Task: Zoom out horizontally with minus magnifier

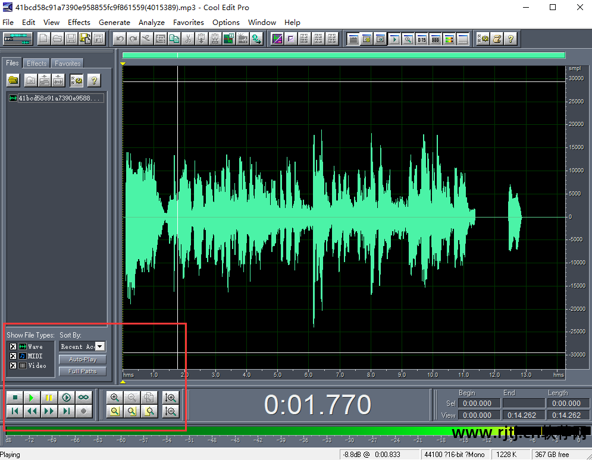Action: tap(131, 398)
